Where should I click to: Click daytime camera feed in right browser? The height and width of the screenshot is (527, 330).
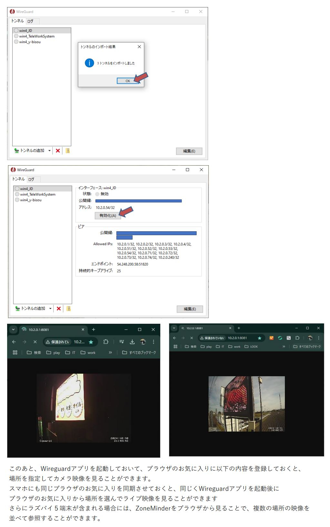246,404
